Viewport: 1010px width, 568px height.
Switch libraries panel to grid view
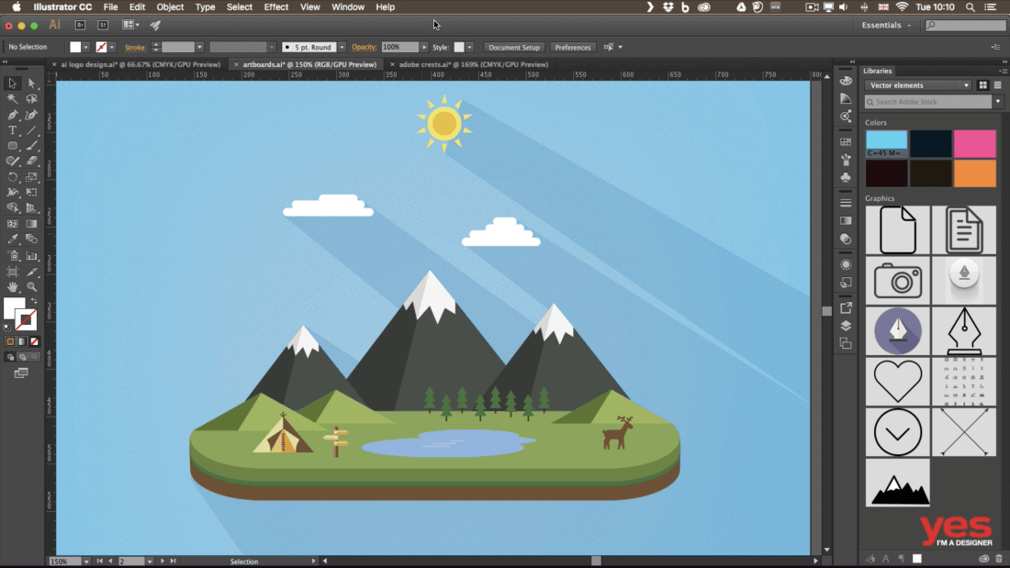click(x=982, y=85)
